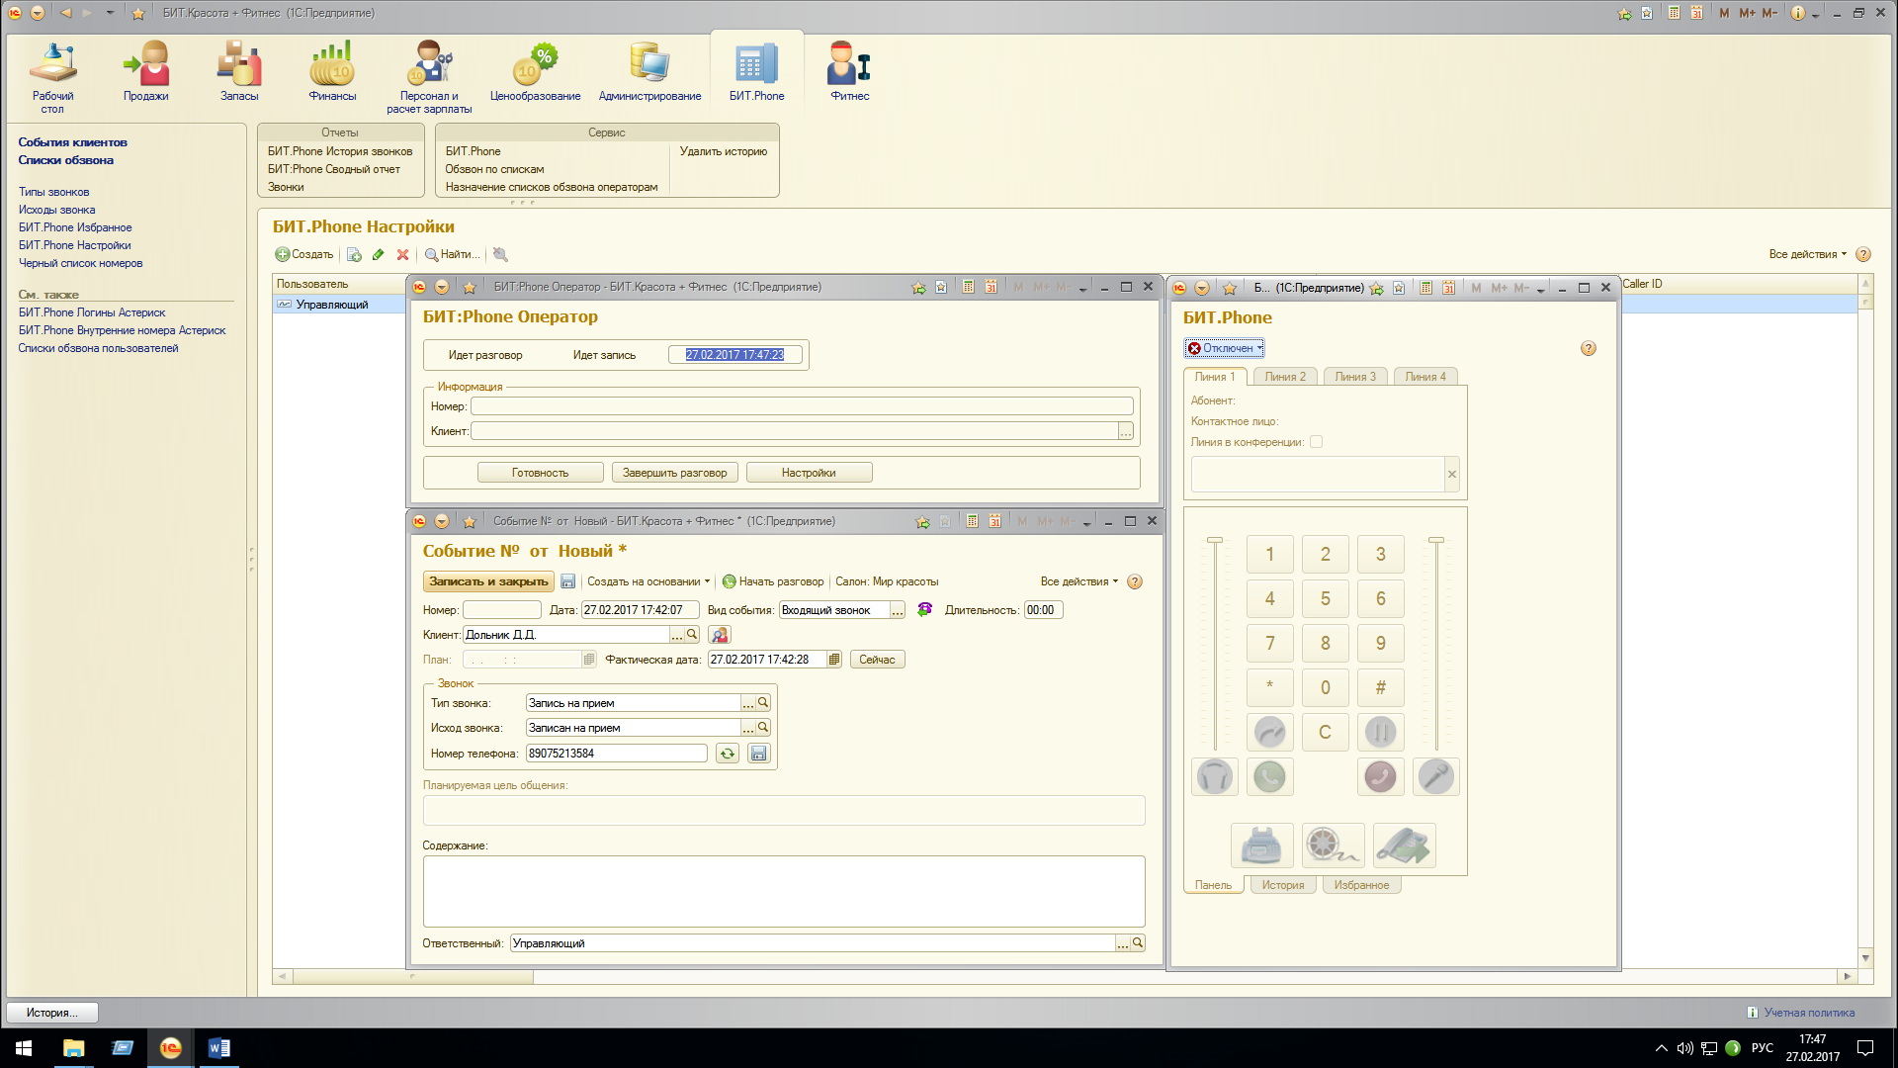Click the green refresh icon near phone number
Screen dimensions: 1898x1068
[728, 754]
